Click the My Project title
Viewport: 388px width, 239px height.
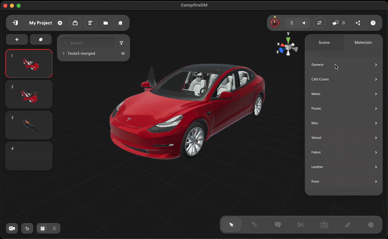click(41, 23)
